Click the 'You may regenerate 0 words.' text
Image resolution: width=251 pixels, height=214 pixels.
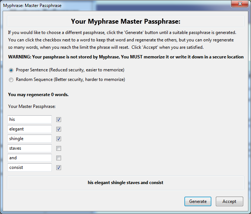[38, 95]
